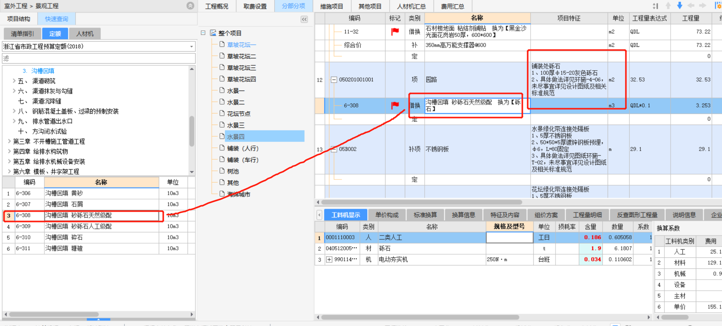Screen dimensions: 722x326
Task: Open the 特征及内容 bottom tab
Action: point(505,215)
